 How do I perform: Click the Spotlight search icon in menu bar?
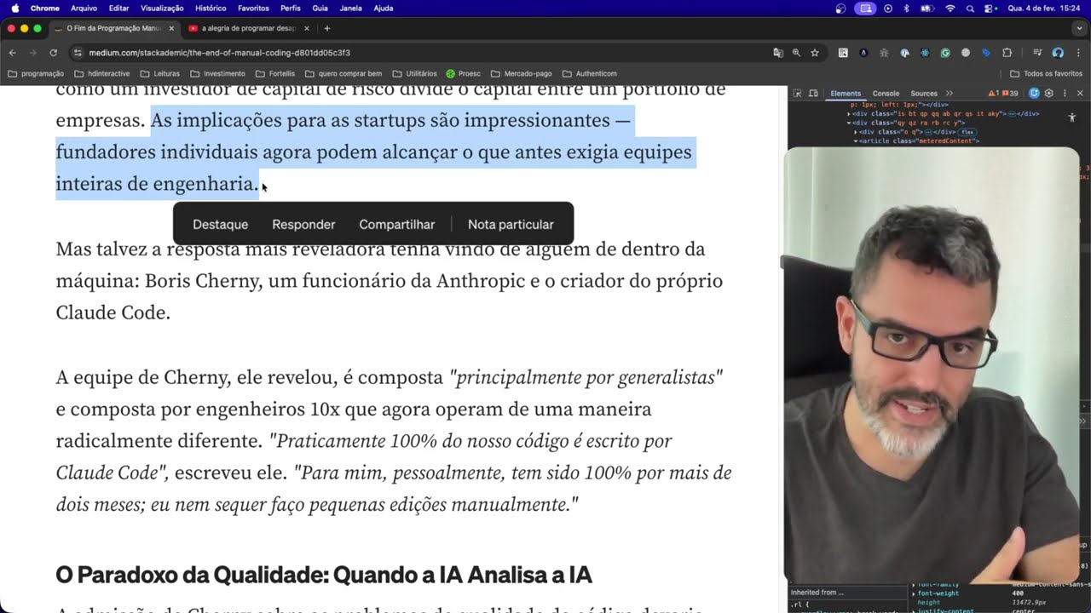click(970, 9)
